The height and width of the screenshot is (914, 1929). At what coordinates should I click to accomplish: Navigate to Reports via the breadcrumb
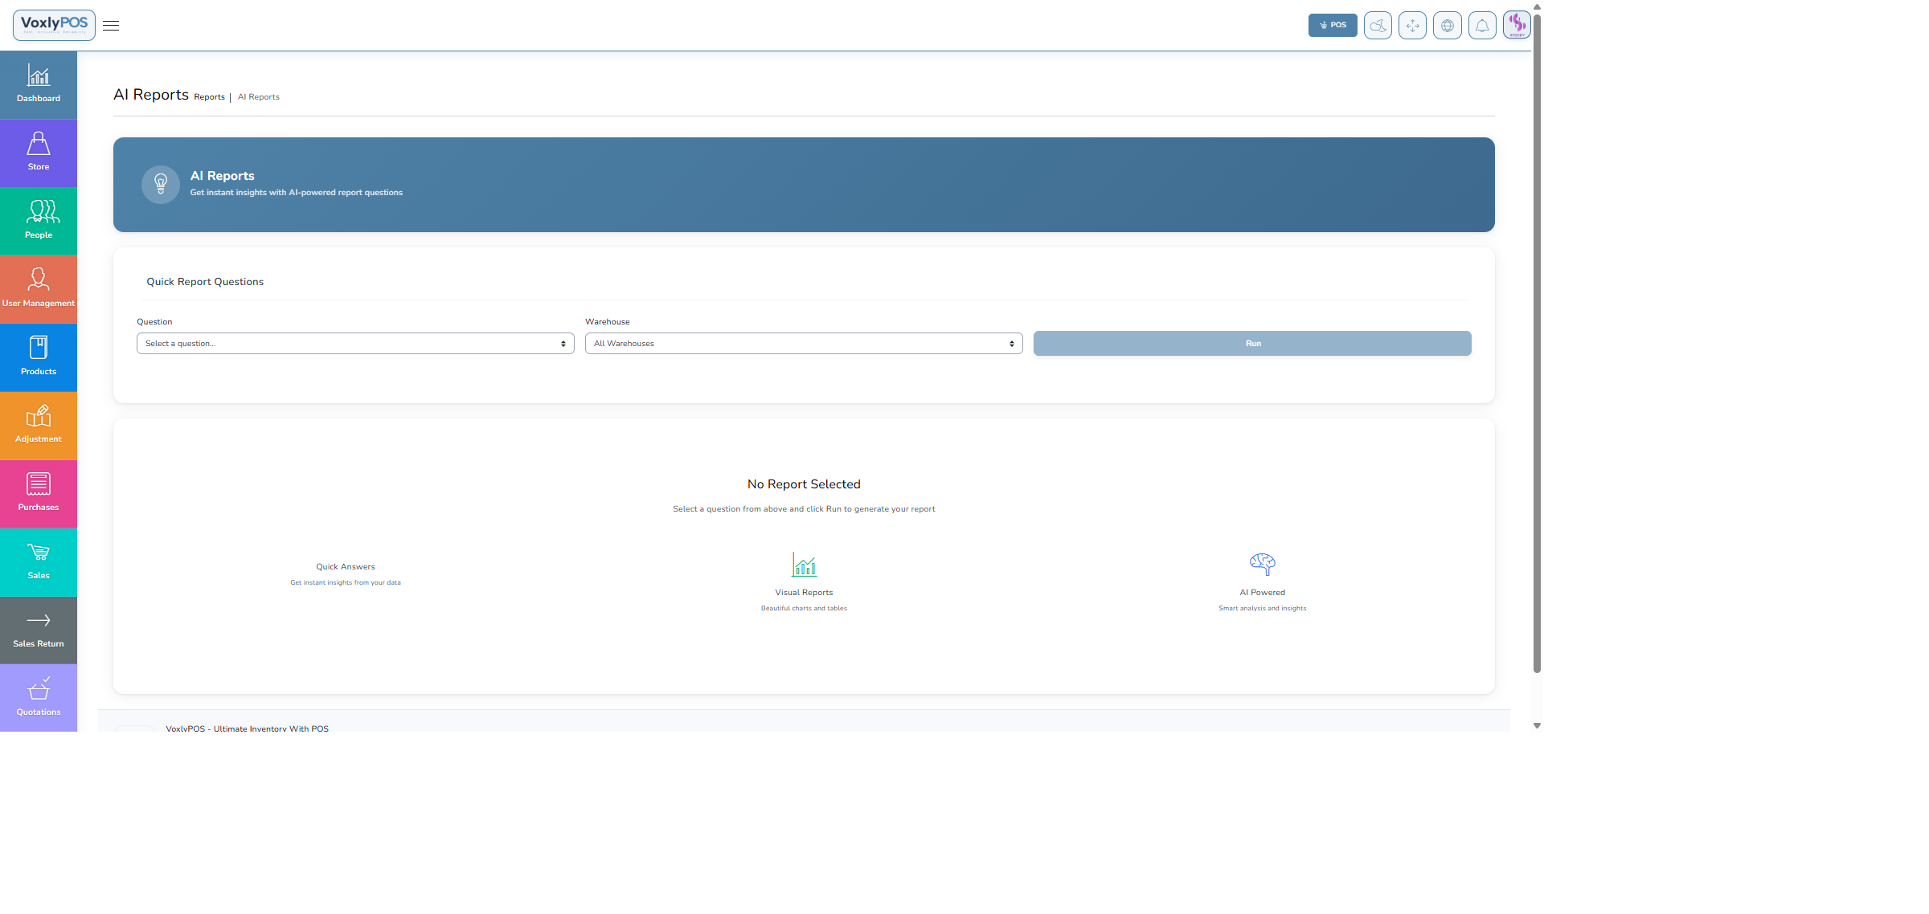point(209,96)
